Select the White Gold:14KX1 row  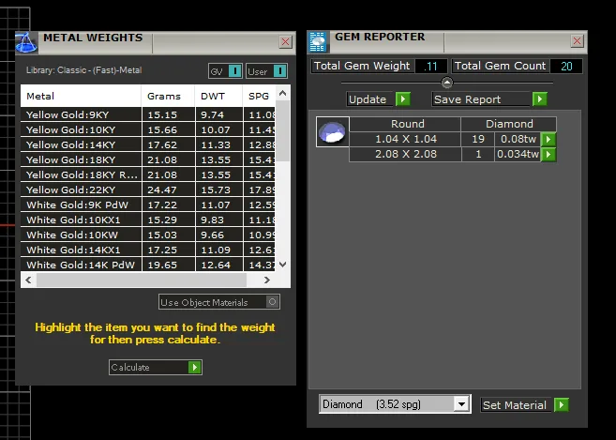point(148,250)
